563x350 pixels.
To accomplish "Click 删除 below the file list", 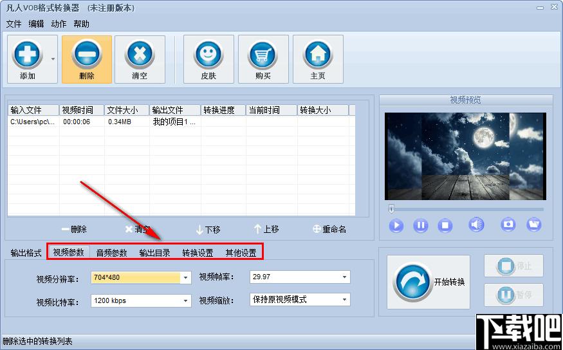I will pos(74,229).
